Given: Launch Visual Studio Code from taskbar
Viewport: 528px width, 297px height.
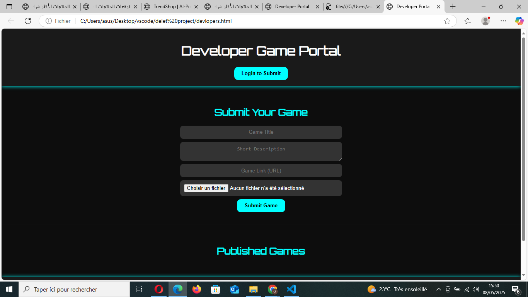Looking at the screenshot, I should click(291, 289).
